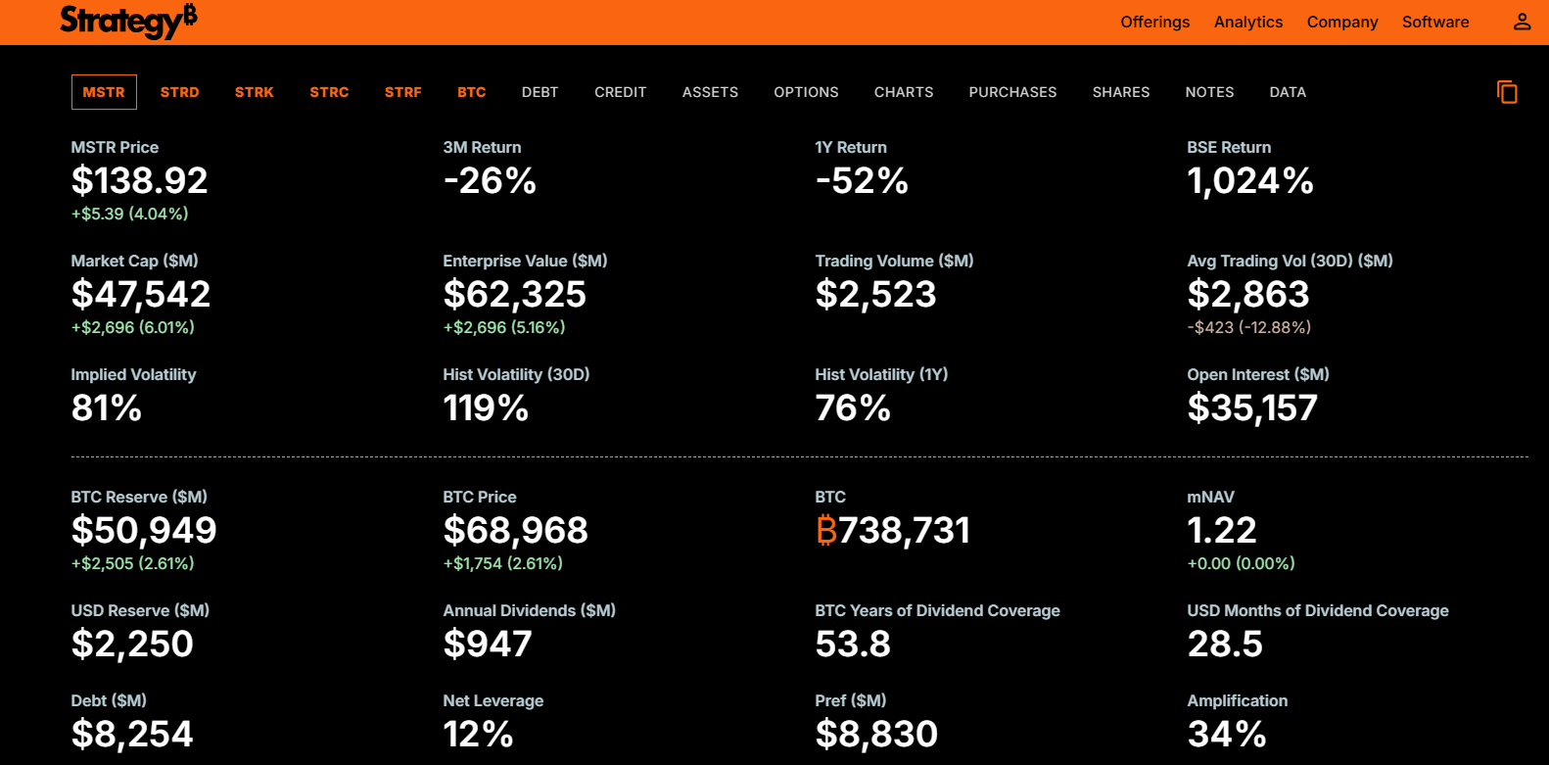Screen dimensions: 1549x765
Task: Open the DEBT tab
Action: (540, 92)
